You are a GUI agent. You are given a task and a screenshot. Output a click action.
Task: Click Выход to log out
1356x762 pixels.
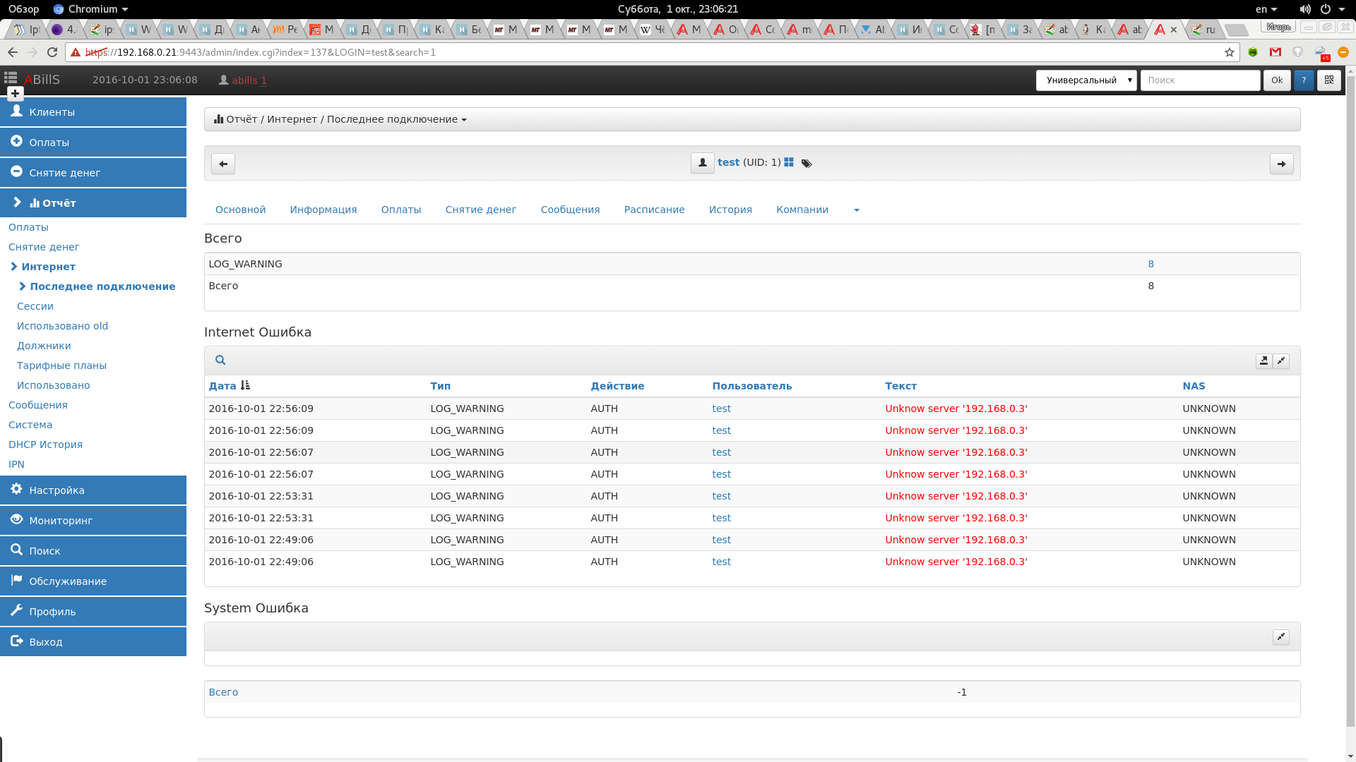click(93, 642)
